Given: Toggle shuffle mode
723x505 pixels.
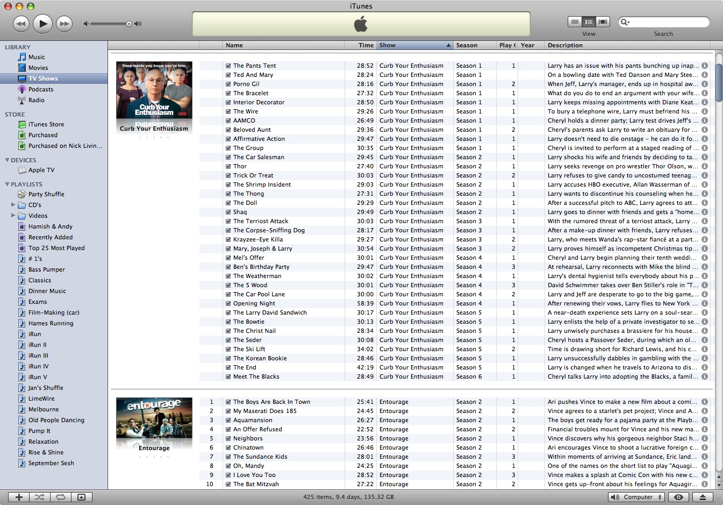Looking at the screenshot, I should [40, 497].
